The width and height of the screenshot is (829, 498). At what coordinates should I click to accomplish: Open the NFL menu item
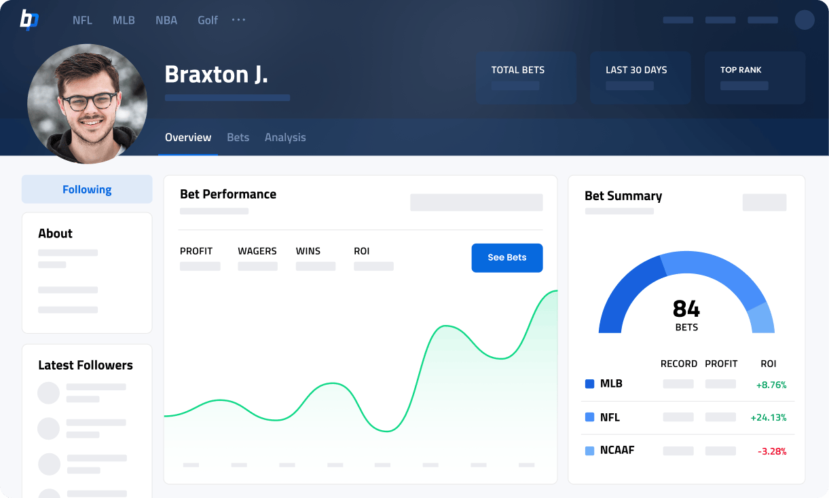tap(82, 20)
